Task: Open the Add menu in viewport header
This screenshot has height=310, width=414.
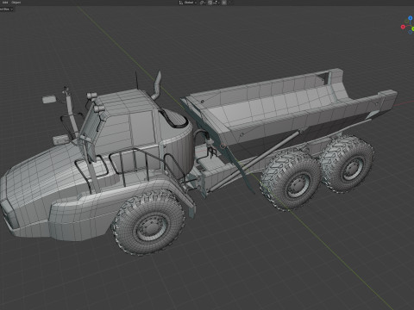Action: pyautogui.click(x=5, y=3)
